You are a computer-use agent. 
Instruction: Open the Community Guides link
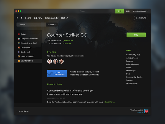[134, 77]
